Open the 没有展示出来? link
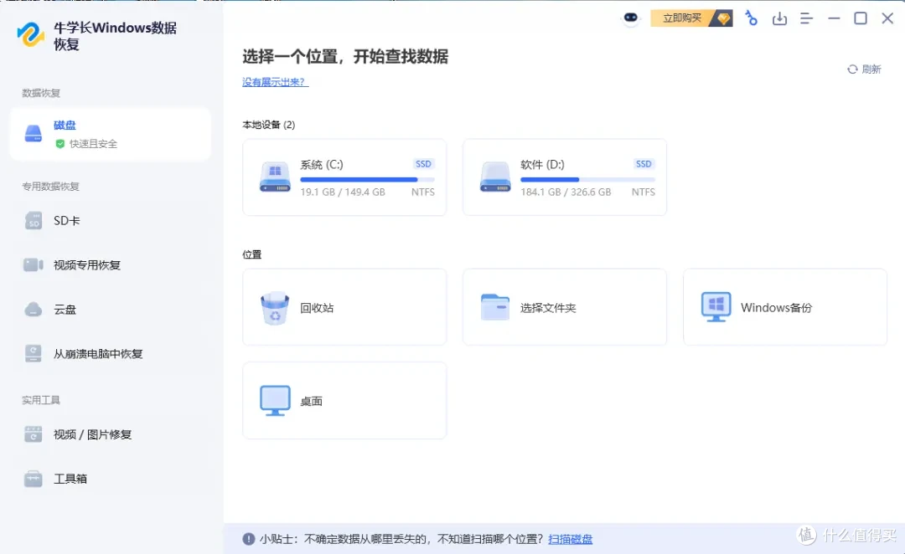905x554 pixels. (276, 82)
